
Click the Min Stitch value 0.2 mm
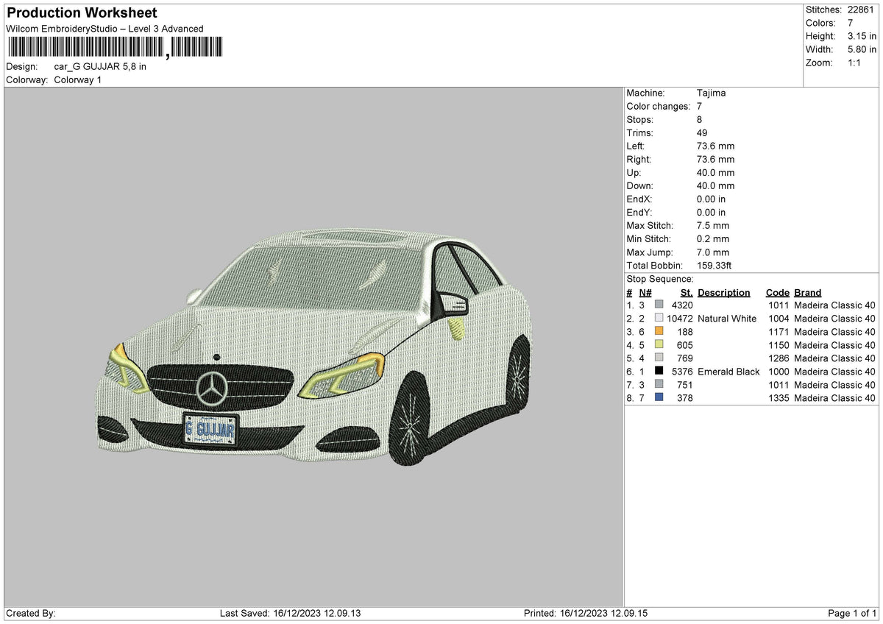tap(713, 239)
